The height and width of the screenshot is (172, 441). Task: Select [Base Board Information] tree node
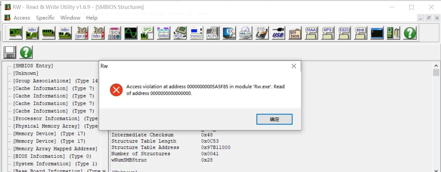[x=57, y=170]
